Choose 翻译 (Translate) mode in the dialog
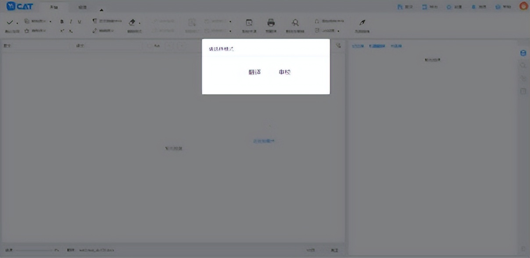The height and width of the screenshot is (258, 530). [255, 72]
